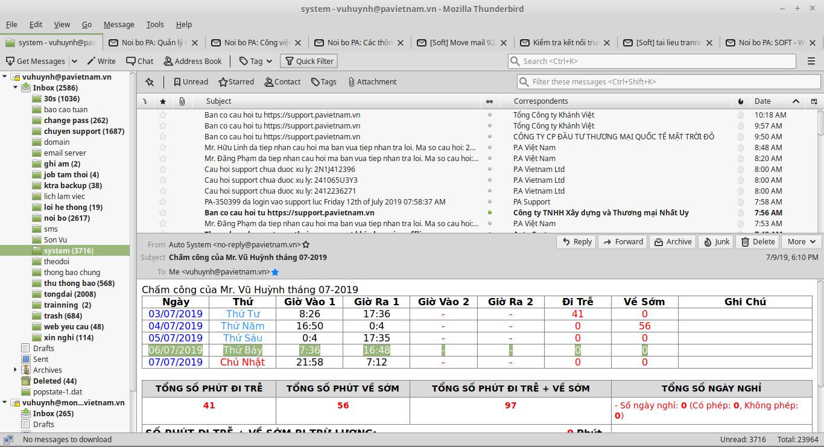The image size is (824, 447).
Task: Expand the Archives folder
Action: [16, 370]
